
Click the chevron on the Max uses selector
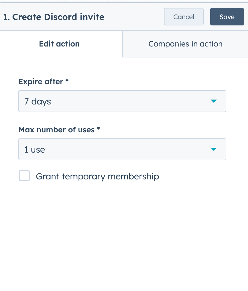214,149
